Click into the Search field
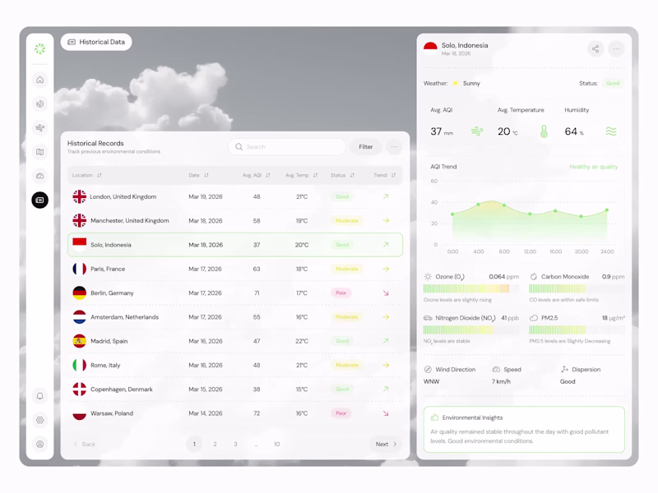Viewport: 658px width, 493px height. (287, 147)
